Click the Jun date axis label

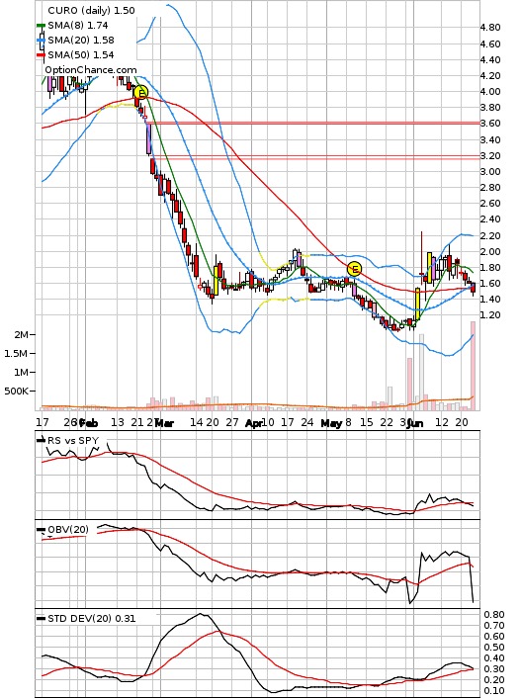click(x=415, y=422)
